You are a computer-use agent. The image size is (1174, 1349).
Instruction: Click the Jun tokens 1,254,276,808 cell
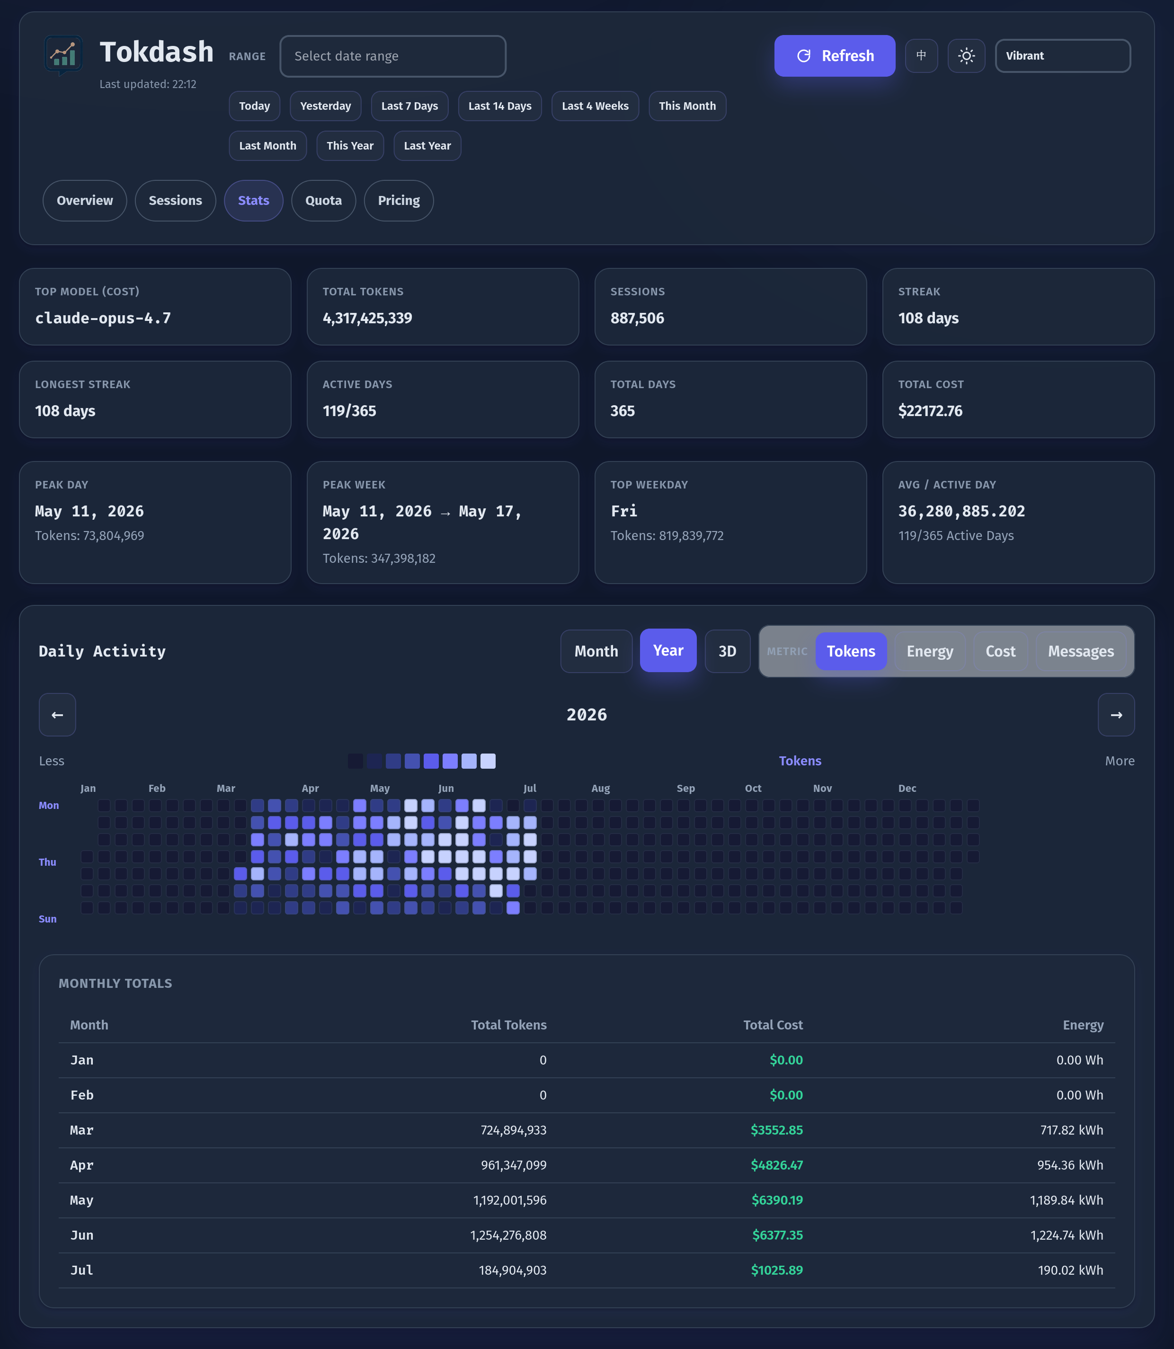tap(508, 1236)
